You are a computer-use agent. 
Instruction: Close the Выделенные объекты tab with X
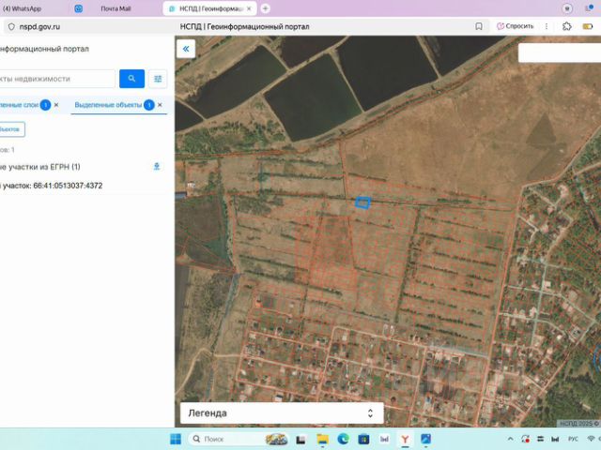click(160, 105)
